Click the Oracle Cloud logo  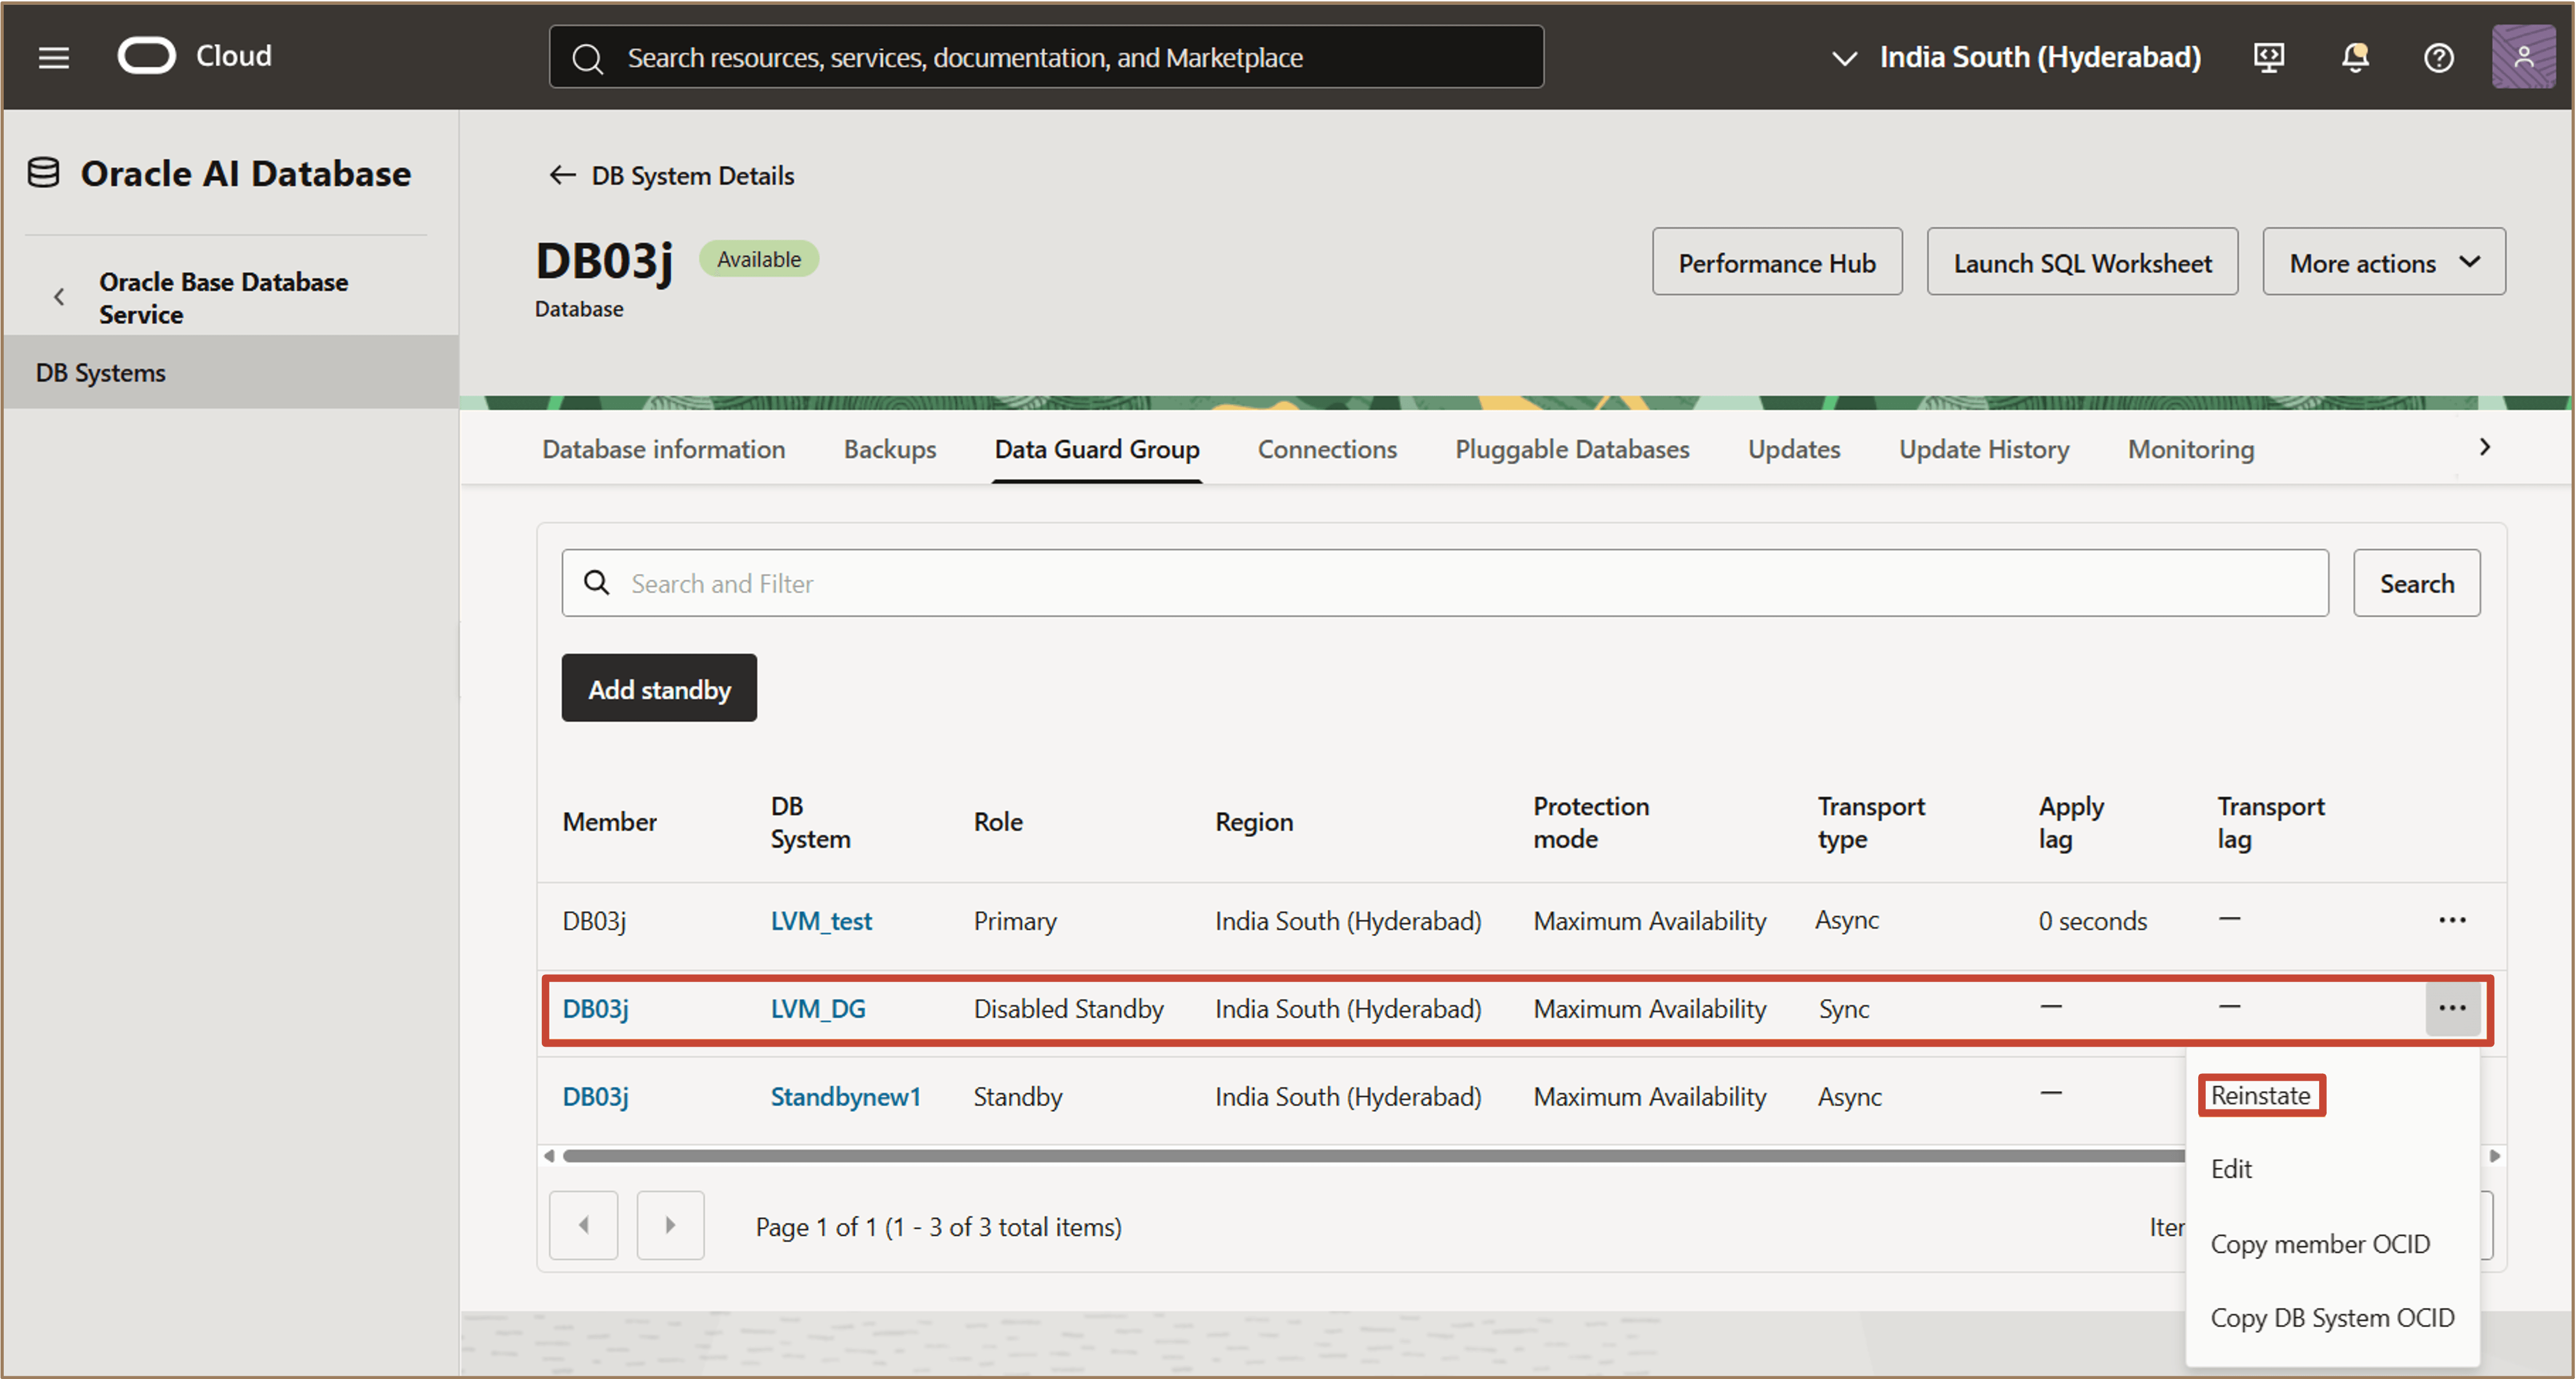coord(147,56)
